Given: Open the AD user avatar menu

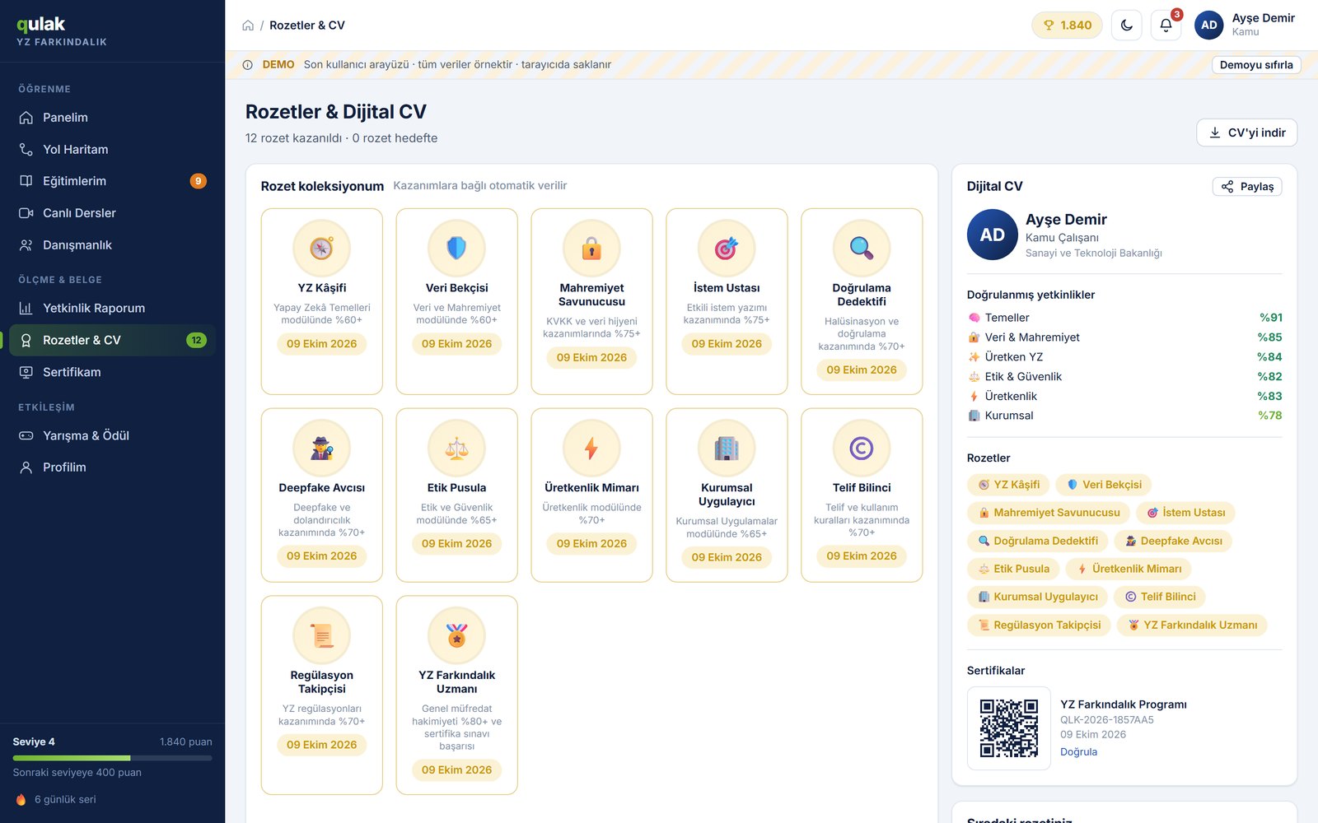Looking at the screenshot, I should (x=1209, y=26).
